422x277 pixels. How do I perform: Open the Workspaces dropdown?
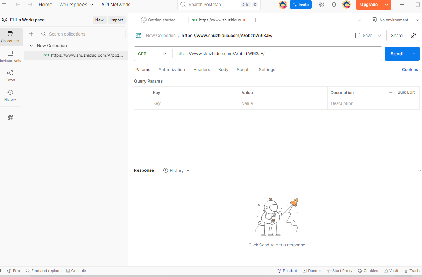tap(76, 5)
